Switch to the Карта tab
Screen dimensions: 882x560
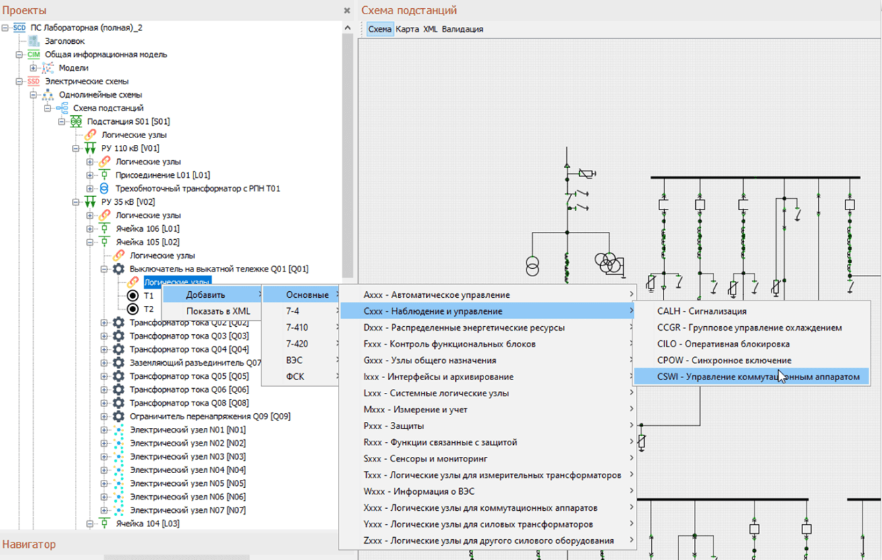click(407, 30)
